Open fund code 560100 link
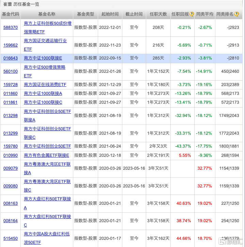245x247 pixels. click(11, 71)
